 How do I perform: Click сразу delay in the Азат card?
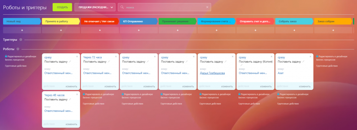[281, 58]
